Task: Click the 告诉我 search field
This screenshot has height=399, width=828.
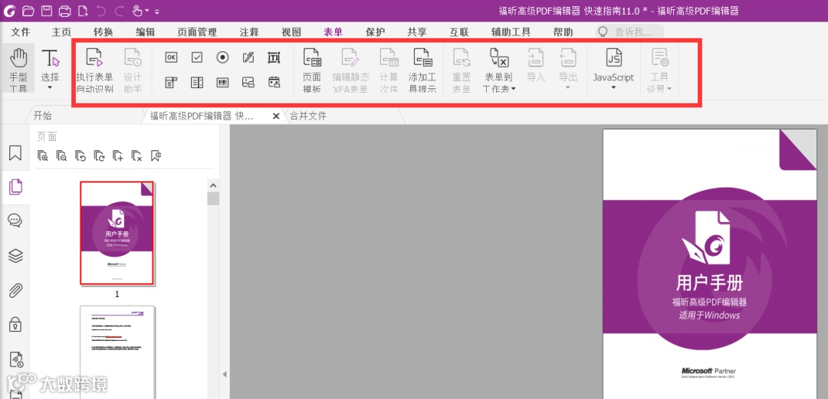Action: (630, 32)
